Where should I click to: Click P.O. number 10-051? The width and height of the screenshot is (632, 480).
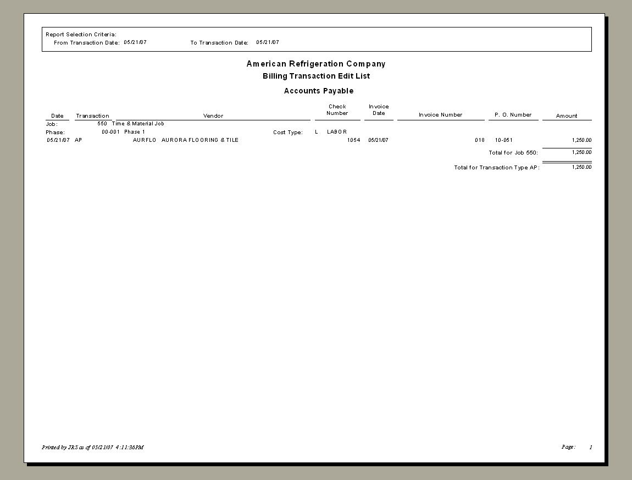[504, 140]
